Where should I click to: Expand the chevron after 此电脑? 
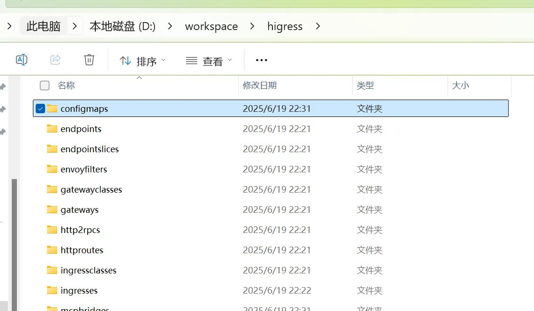pos(75,26)
